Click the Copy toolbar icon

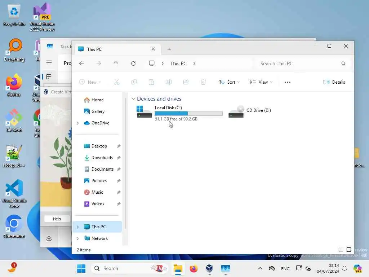134,82
